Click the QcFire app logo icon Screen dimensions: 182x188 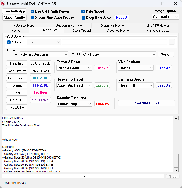(x=3, y=4)
